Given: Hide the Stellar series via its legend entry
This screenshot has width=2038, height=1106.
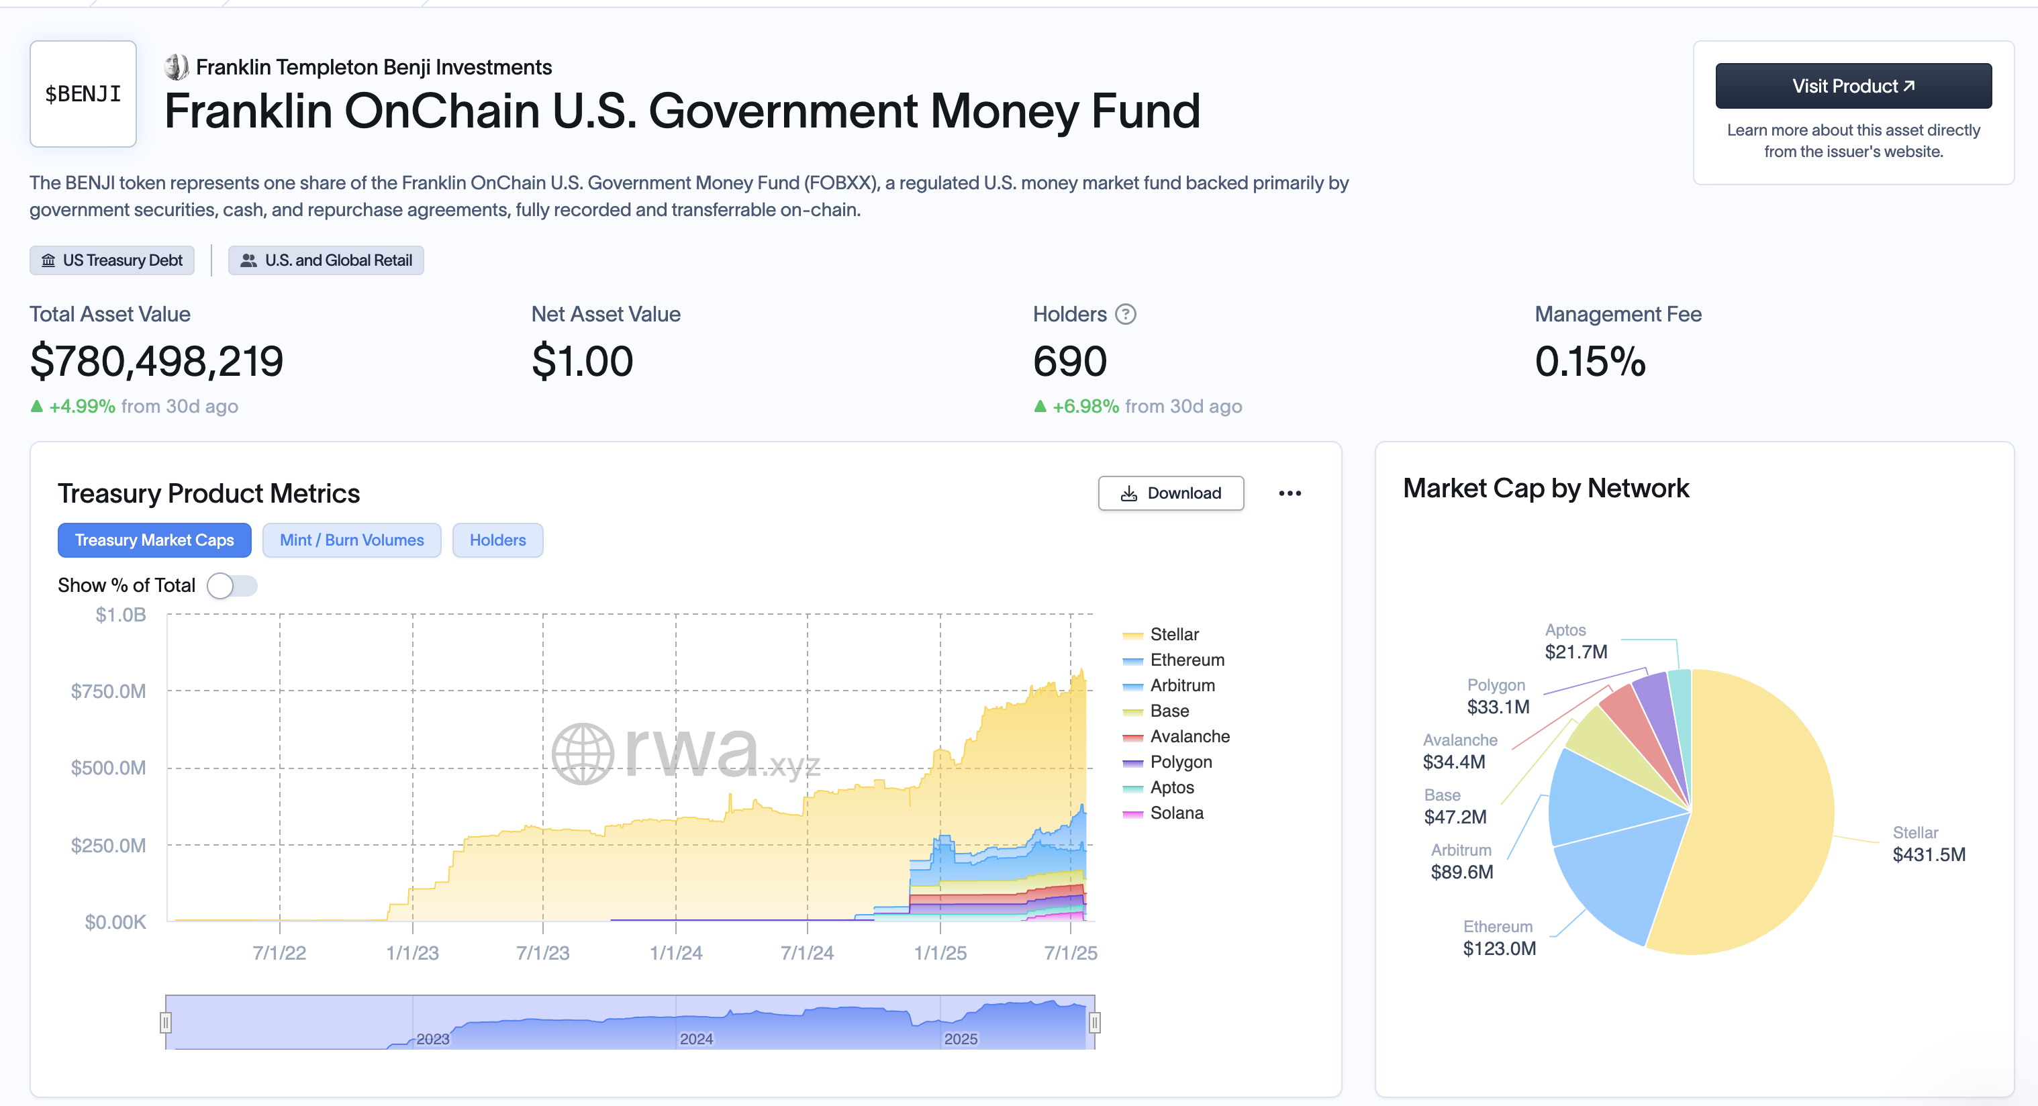Looking at the screenshot, I should pos(1173,634).
